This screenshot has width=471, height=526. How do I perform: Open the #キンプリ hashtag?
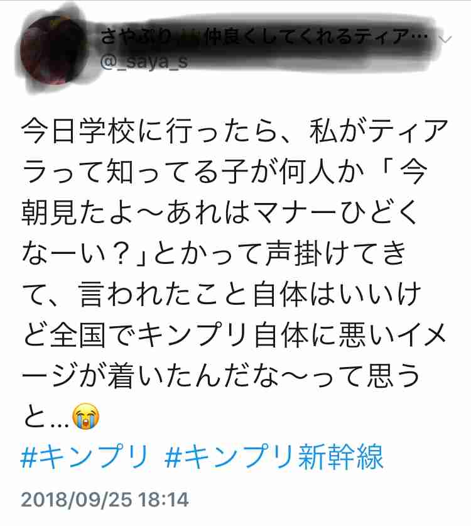click(x=85, y=456)
